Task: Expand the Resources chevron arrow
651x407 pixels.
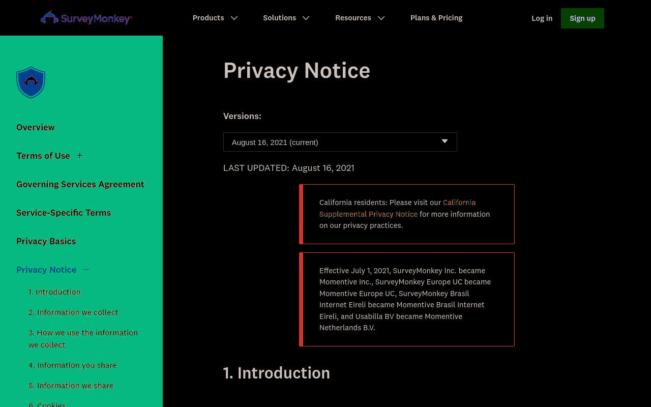Action: pos(381,18)
